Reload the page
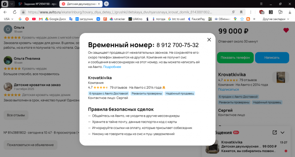 (15, 12)
